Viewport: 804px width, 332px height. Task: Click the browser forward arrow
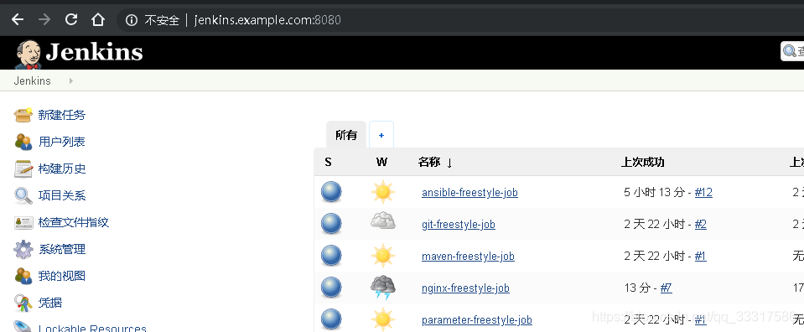44,19
